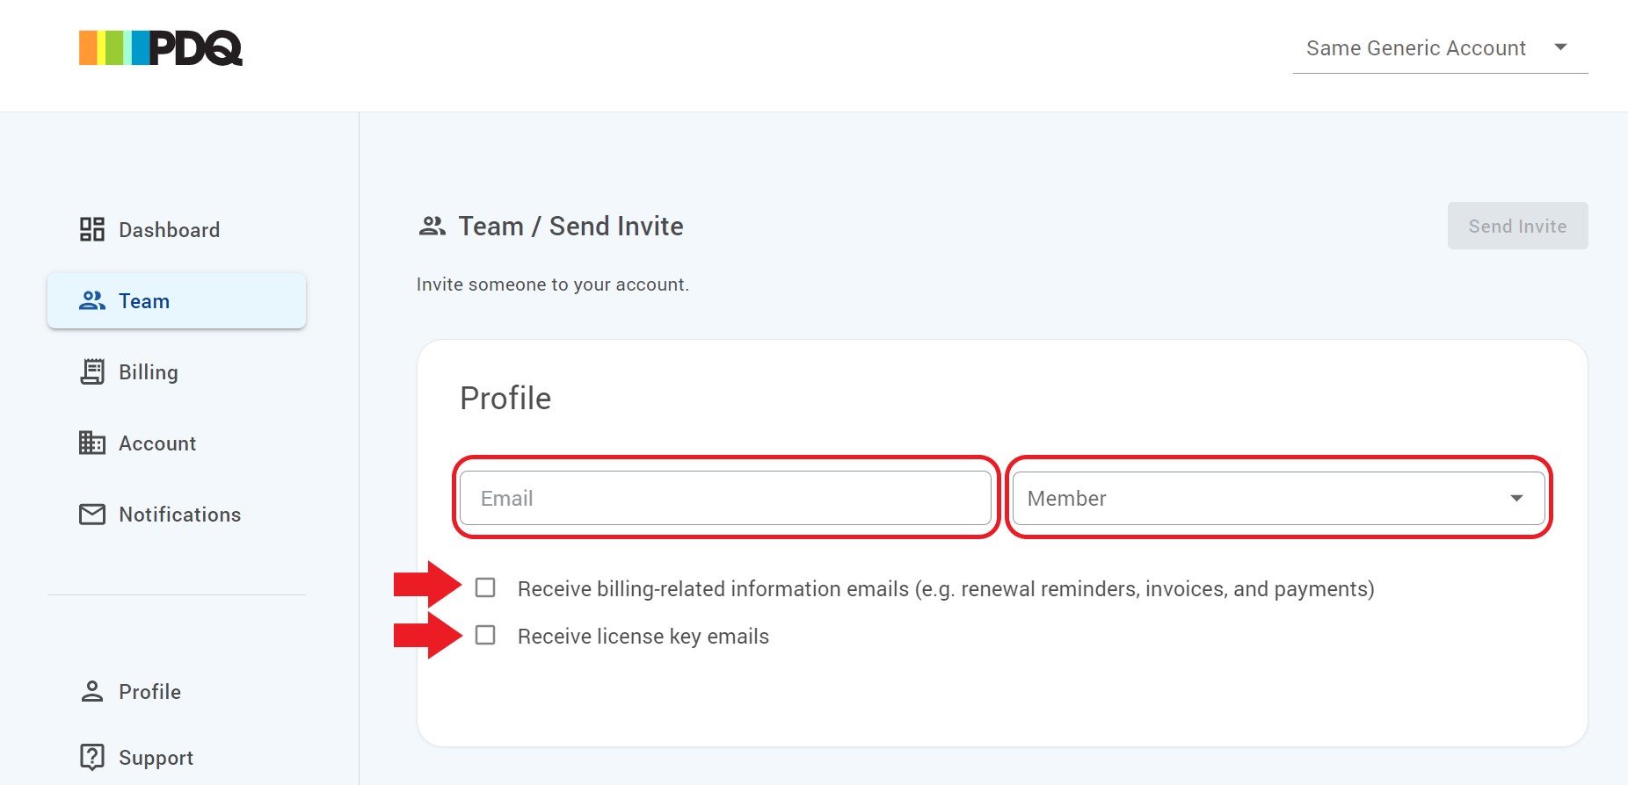
Task: Click the Billing receipt icon
Action: pos(92,372)
